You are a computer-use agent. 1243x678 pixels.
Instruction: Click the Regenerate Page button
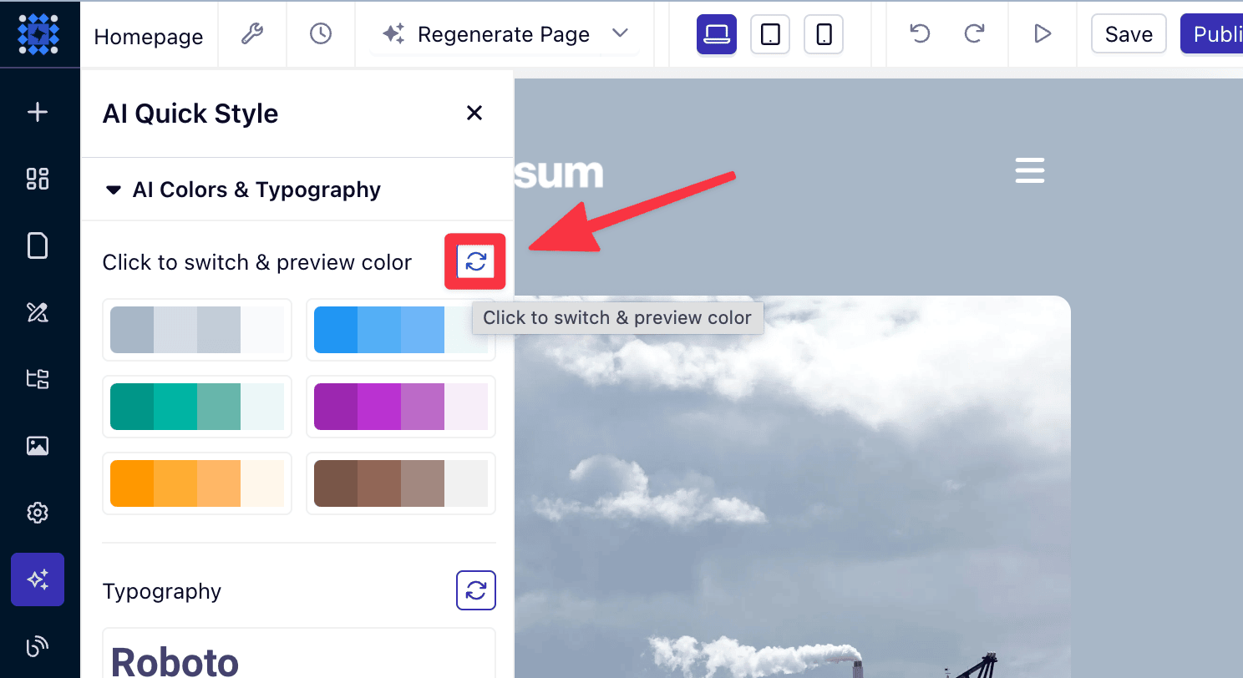tap(485, 34)
